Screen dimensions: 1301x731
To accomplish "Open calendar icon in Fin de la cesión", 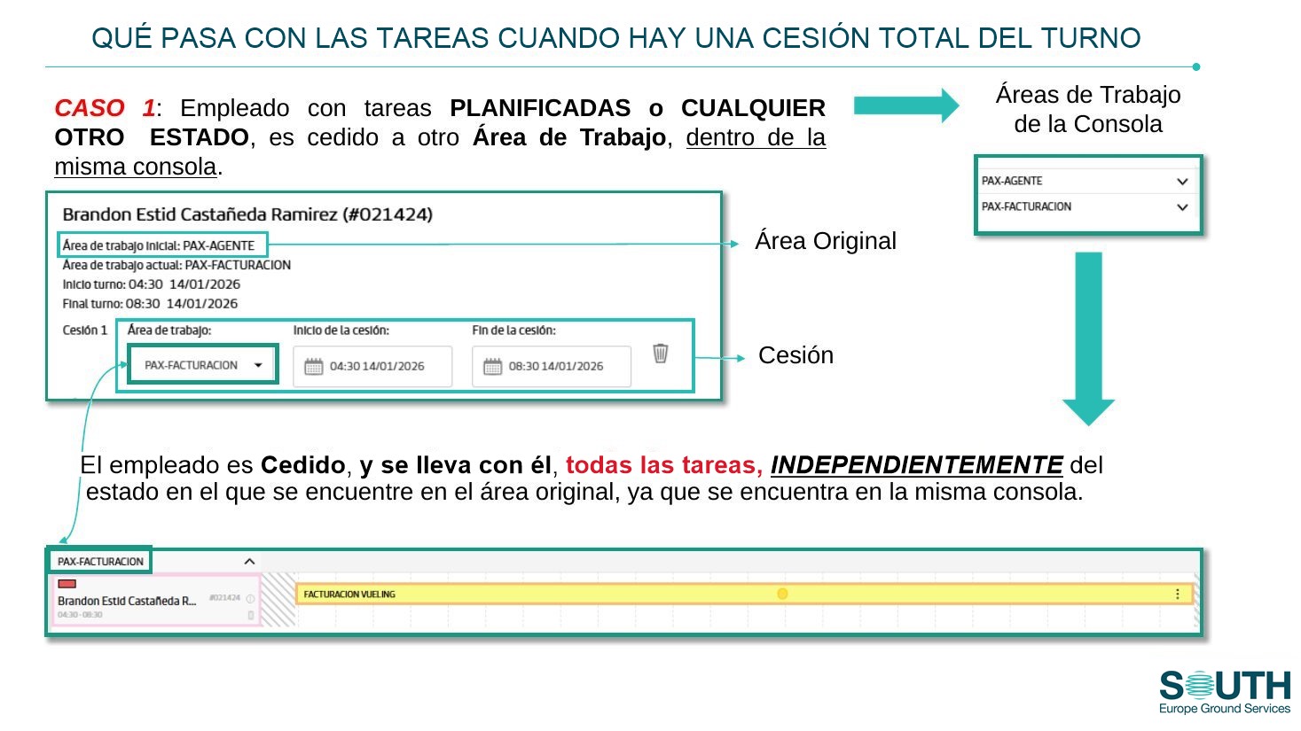I will 492,366.
